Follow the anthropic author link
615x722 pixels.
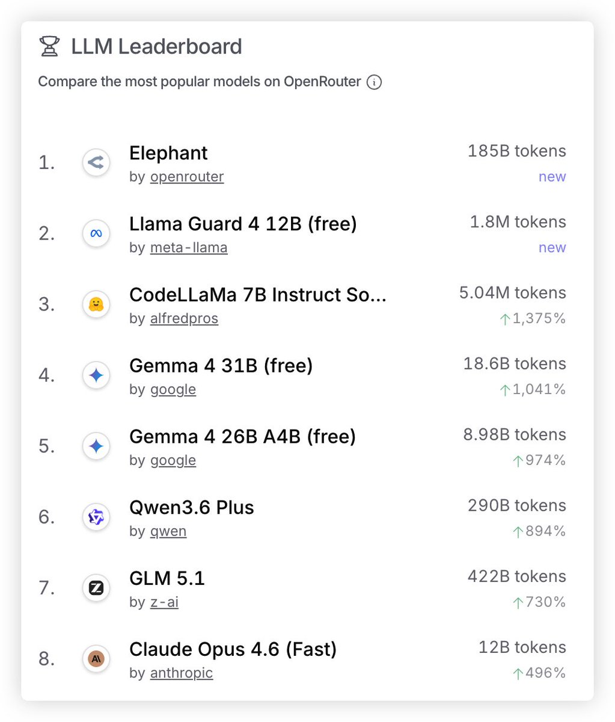[x=182, y=673]
